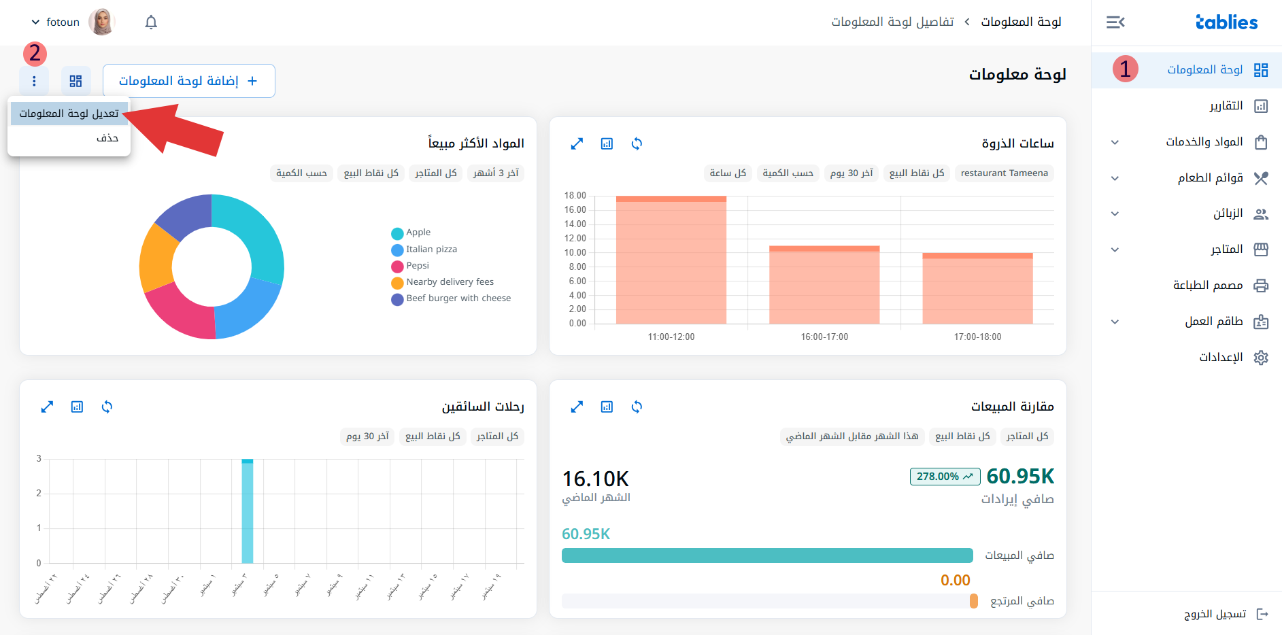Click إضافة لوحة المعلومات button
The width and height of the screenshot is (1282, 635).
point(189,81)
